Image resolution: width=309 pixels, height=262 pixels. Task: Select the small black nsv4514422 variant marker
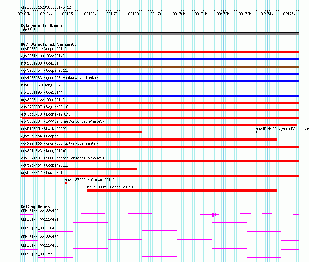(x=256, y=132)
